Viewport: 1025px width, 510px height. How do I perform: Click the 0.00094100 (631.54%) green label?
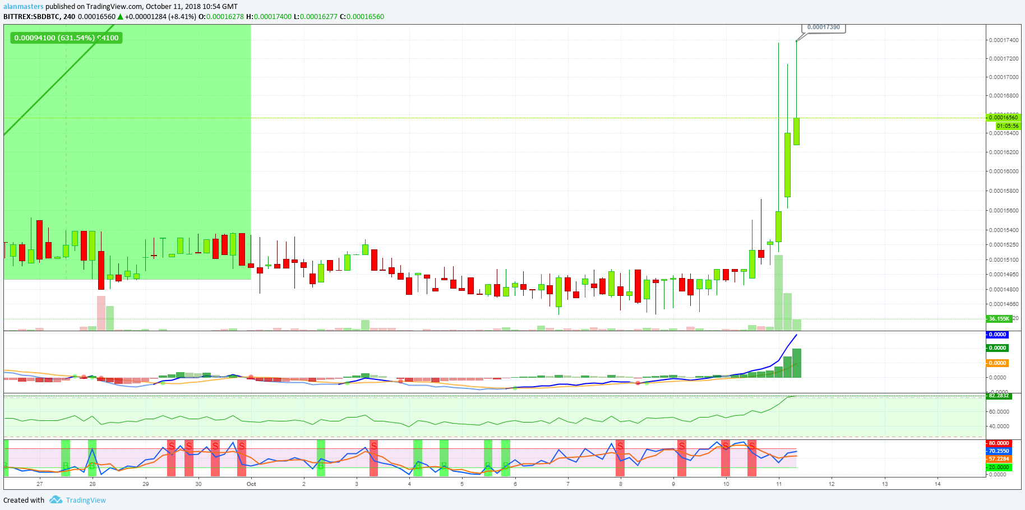[x=66, y=38]
